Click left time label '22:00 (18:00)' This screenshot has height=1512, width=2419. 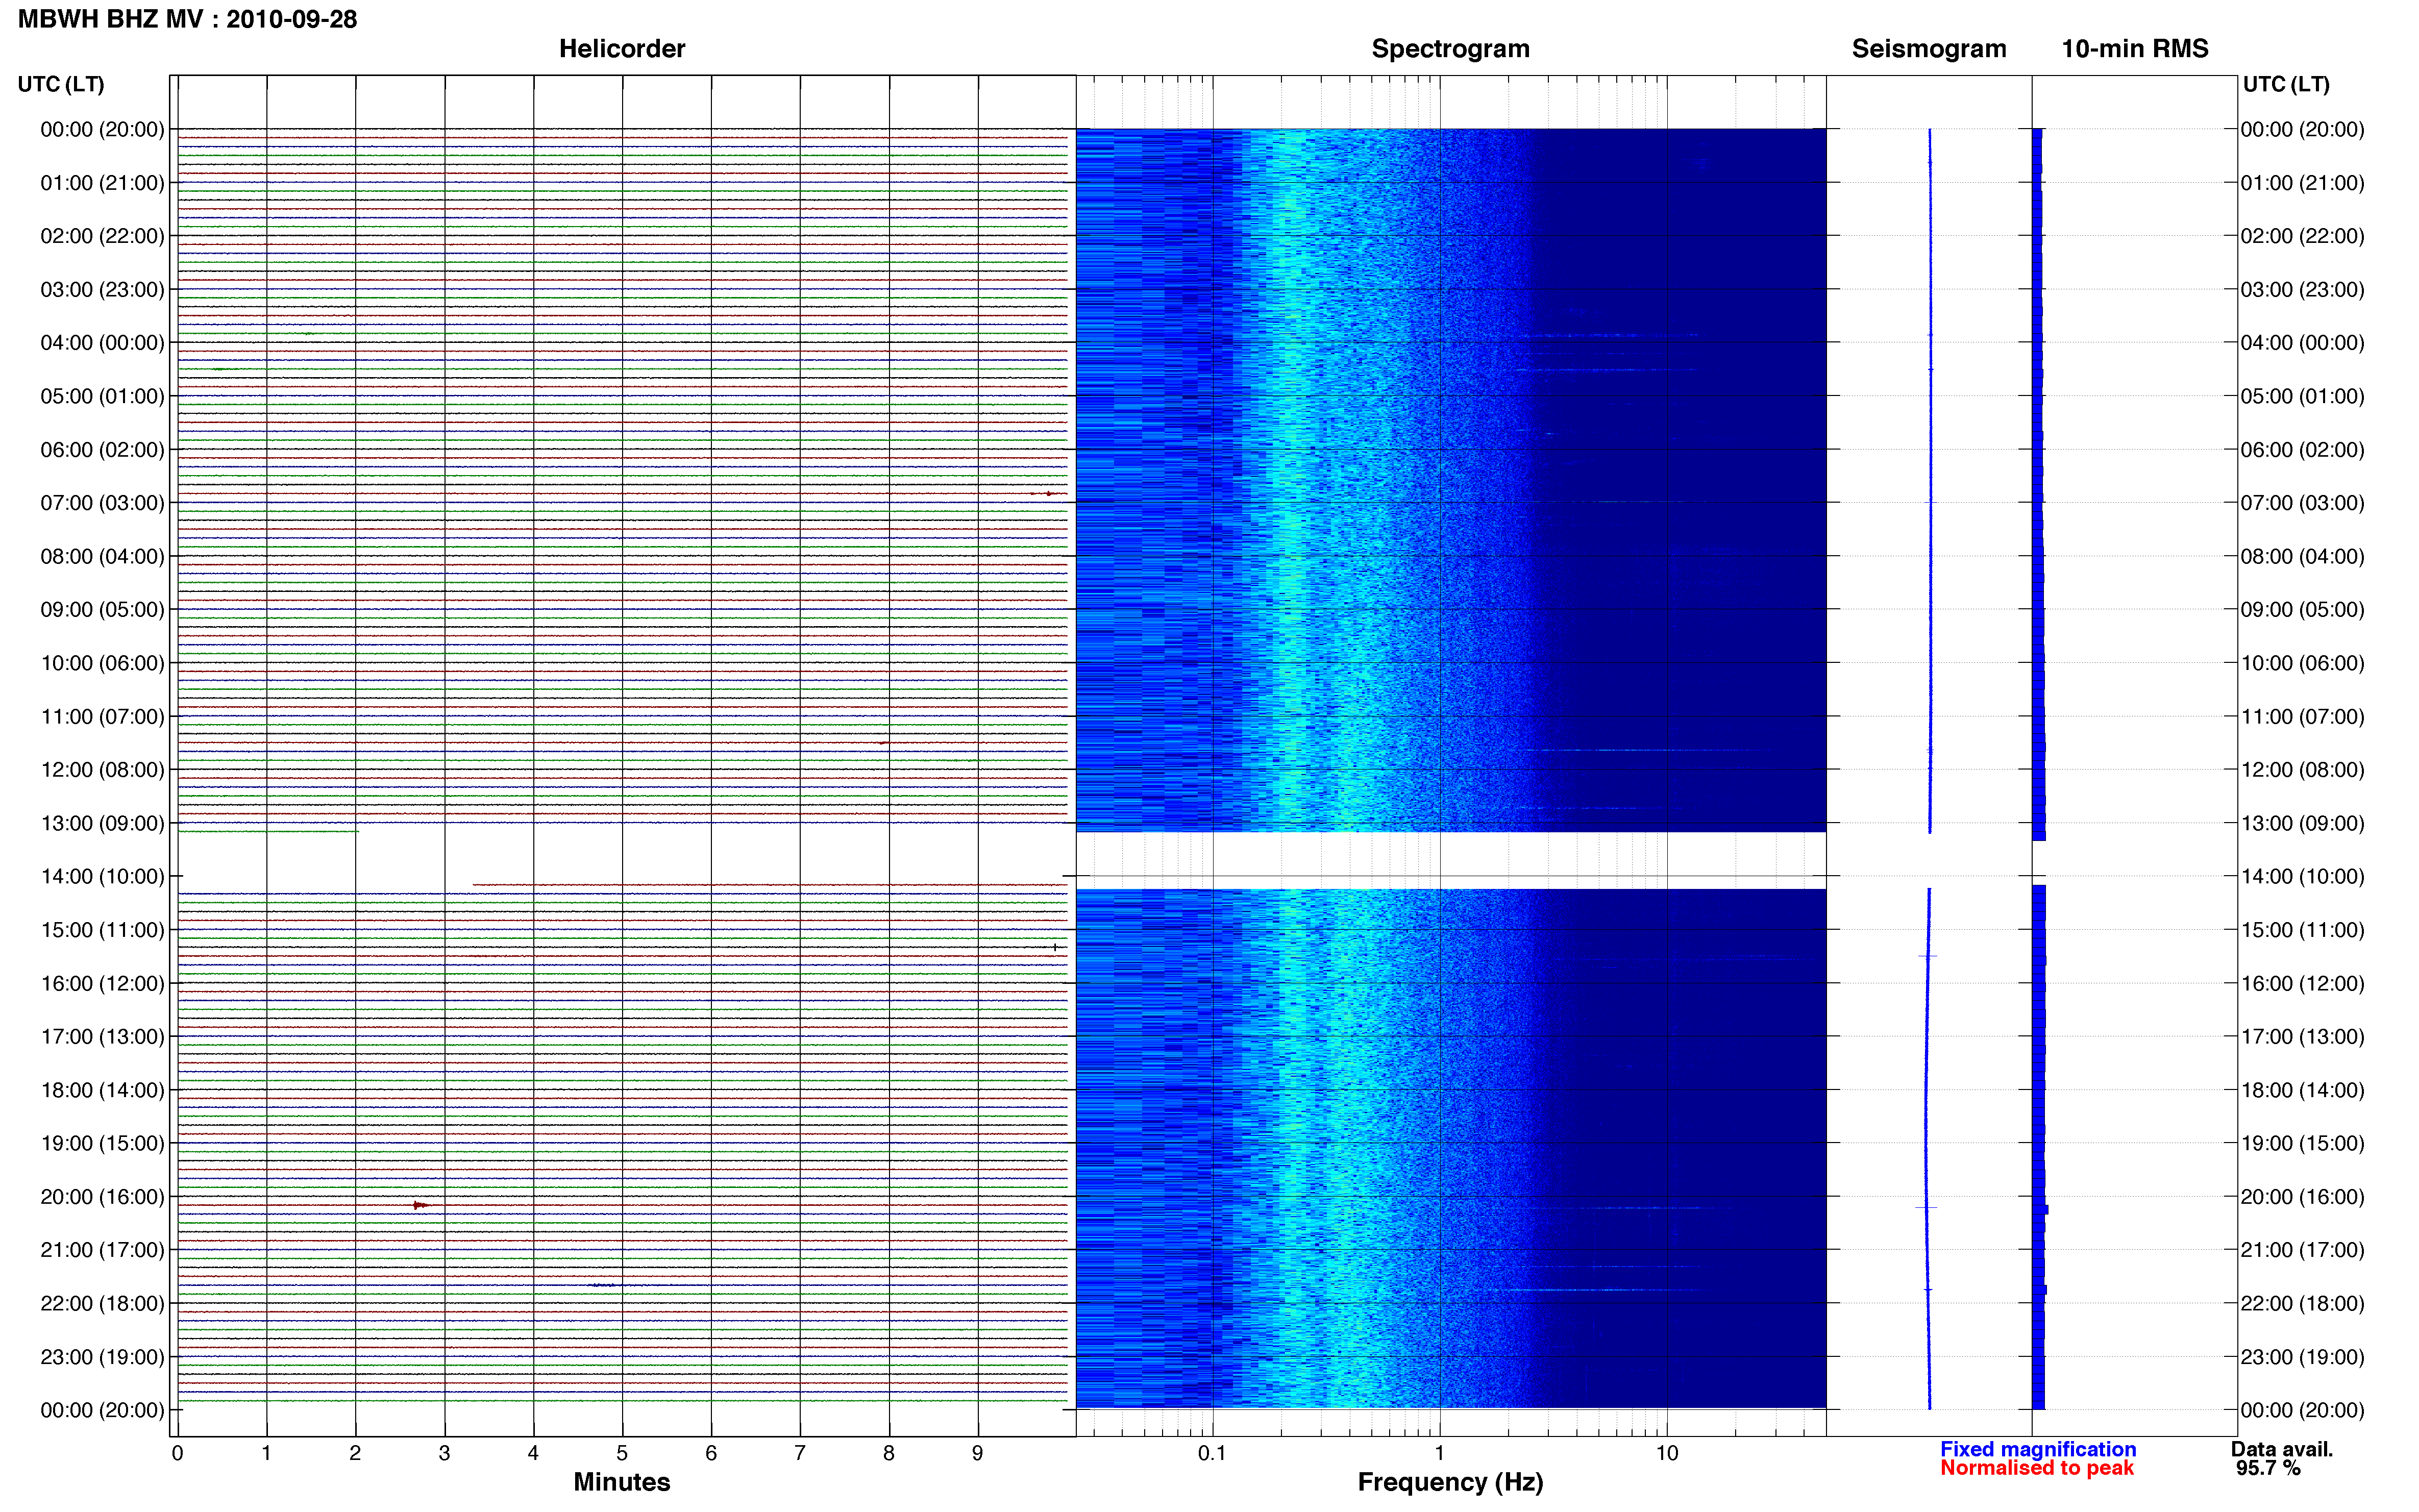pyautogui.click(x=102, y=1303)
